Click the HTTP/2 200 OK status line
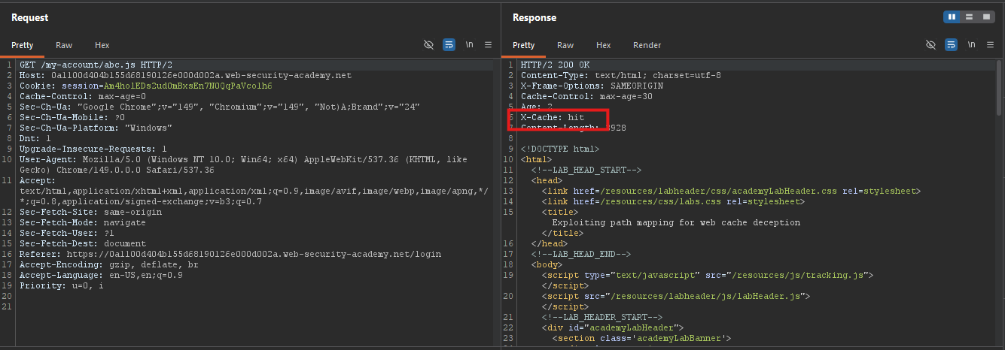Viewport: 1005px width, 350px height. click(555, 65)
